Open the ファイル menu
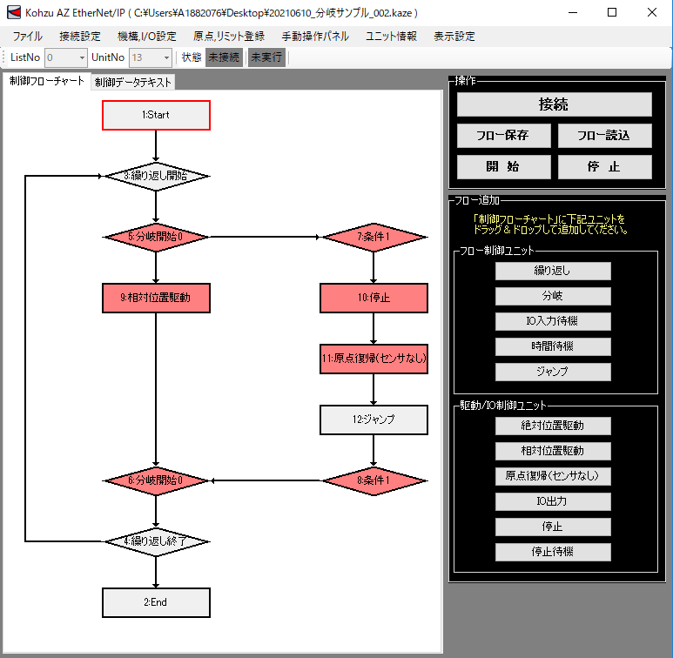673x658 pixels. point(27,37)
